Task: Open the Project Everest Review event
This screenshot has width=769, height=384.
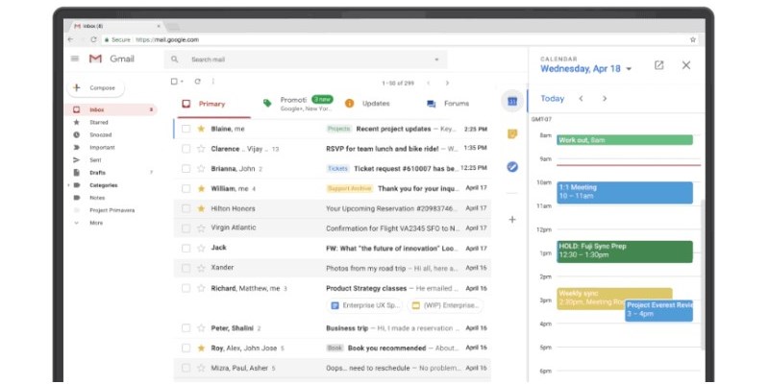Action: pyautogui.click(x=658, y=310)
